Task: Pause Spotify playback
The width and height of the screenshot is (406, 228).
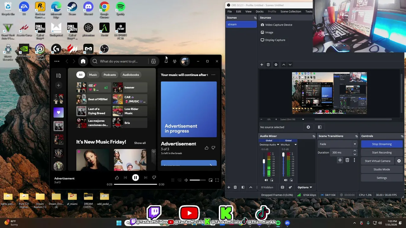Action: [x=135, y=178]
